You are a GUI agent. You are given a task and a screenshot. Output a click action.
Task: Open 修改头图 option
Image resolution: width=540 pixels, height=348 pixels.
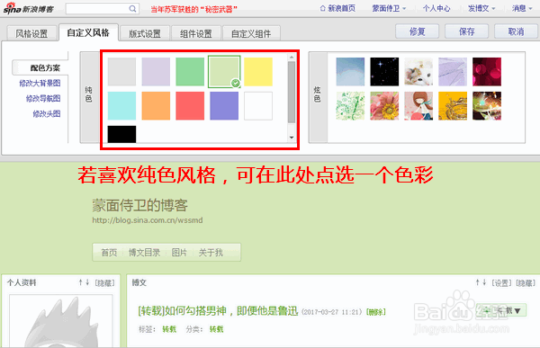[47, 114]
